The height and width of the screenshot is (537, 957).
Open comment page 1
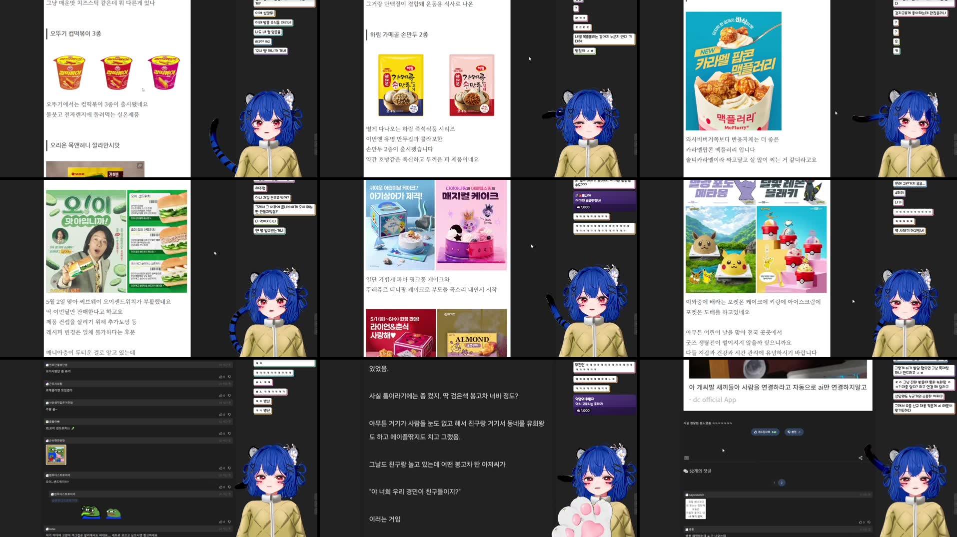(x=774, y=483)
